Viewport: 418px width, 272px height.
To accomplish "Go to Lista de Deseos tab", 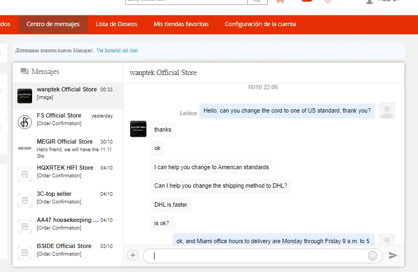I will 116,24.
